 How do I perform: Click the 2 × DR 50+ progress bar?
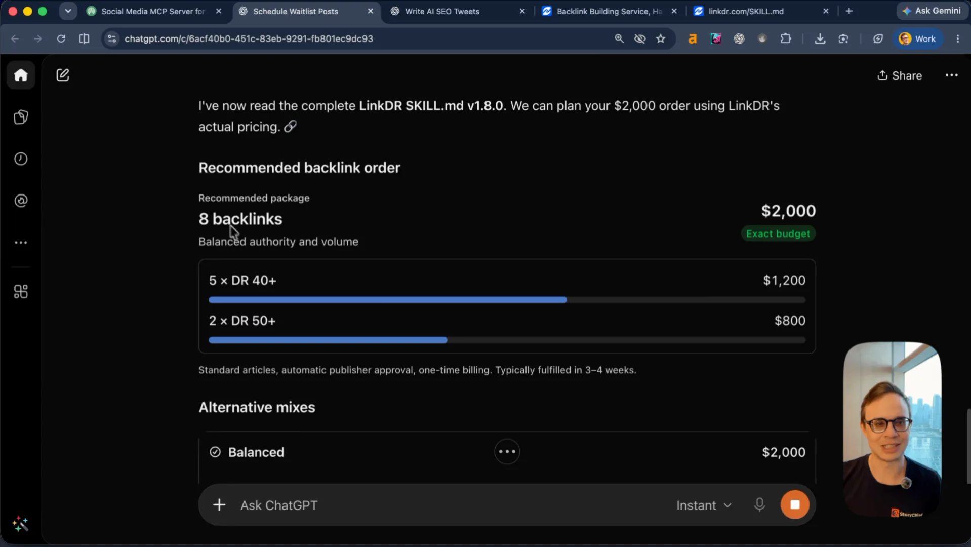pos(507,340)
